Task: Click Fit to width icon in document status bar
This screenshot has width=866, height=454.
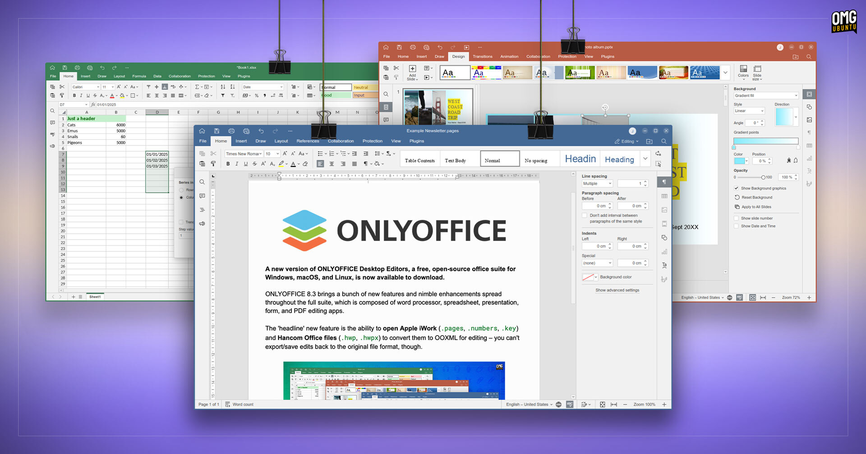Action: (614, 404)
